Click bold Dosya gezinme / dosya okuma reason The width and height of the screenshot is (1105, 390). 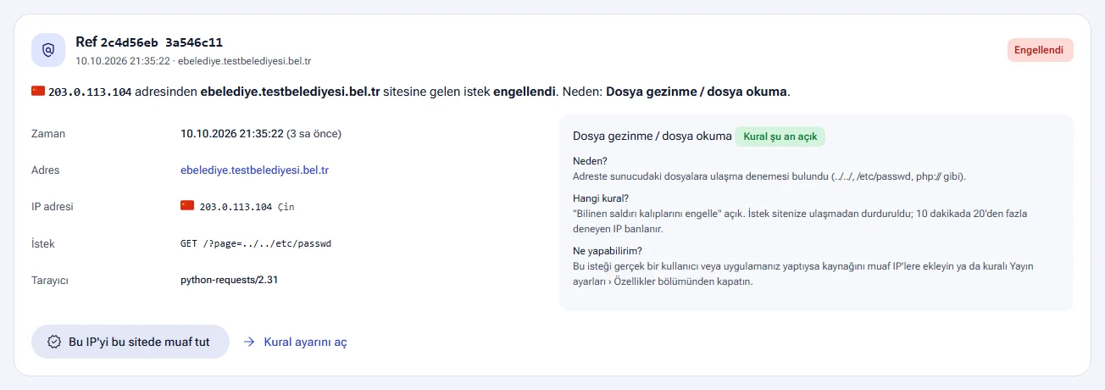point(697,92)
